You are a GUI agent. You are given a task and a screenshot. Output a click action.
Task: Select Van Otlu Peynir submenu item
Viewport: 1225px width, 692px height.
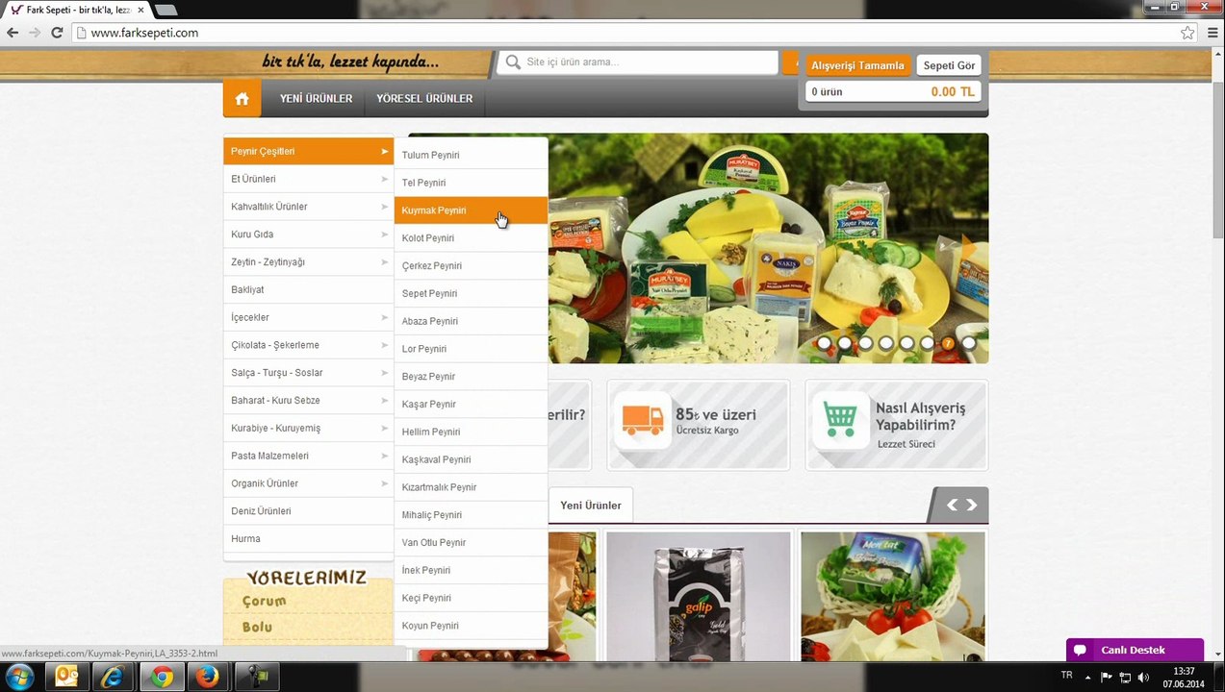click(x=471, y=543)
